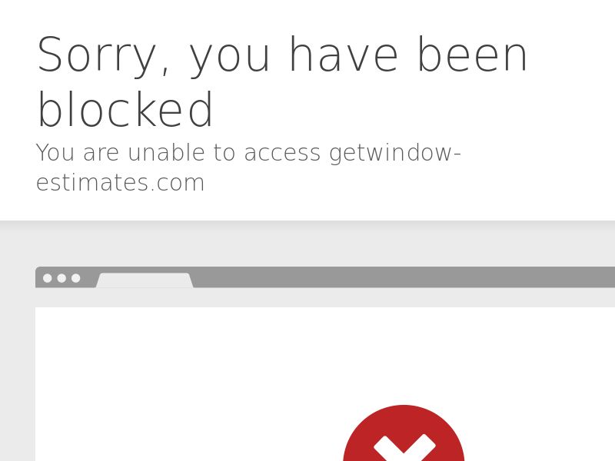Click the third white dot in illustrated browser
The image size is (615, 461).
coord(75,278)
